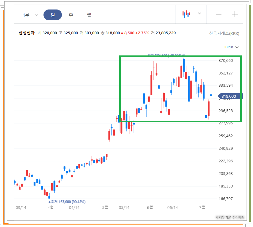Click the 370,660 price axis label
The height and width of the screenshot is (227, 253).
point(225,60)
